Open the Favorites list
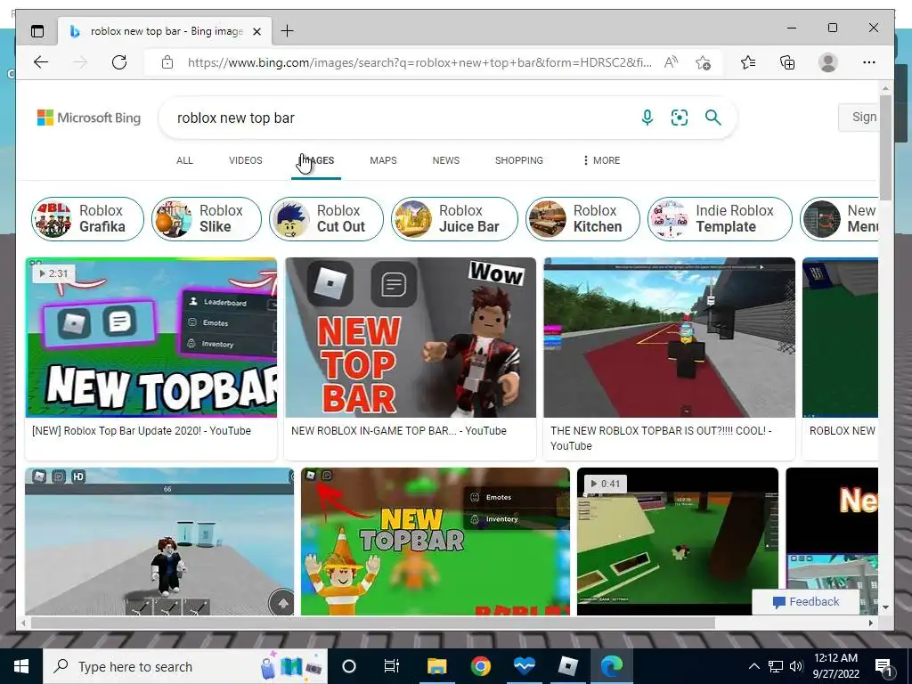This screenshot has height=684, width=912. (748, 62)
